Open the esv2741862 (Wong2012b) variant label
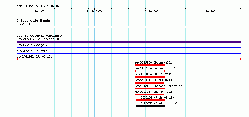 [35, 57]
